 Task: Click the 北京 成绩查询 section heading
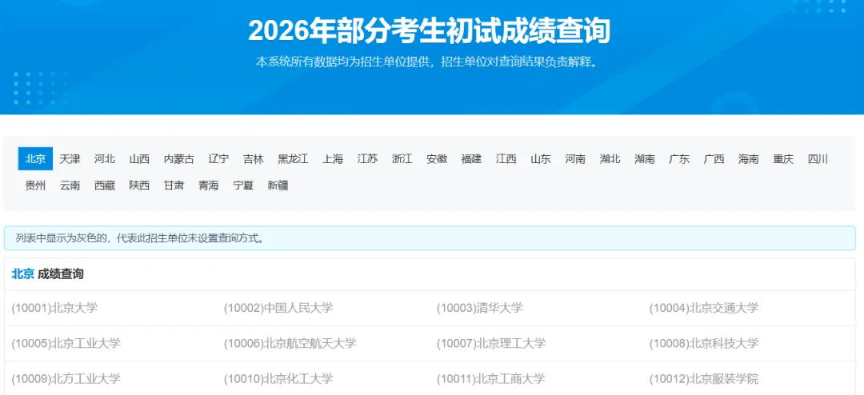point(47,273)
